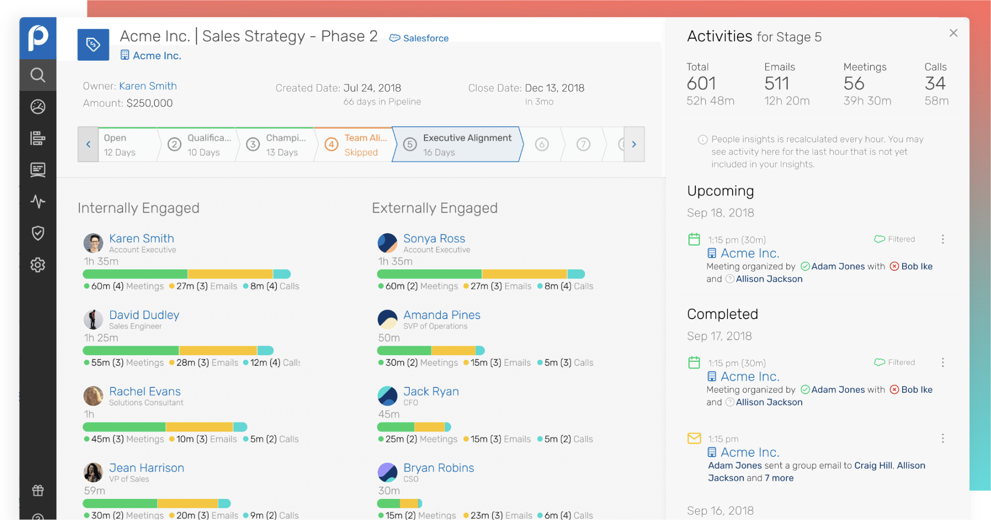
Task: Open Allison Jackson in Sep 17 meeting
Action: (769, 402)
